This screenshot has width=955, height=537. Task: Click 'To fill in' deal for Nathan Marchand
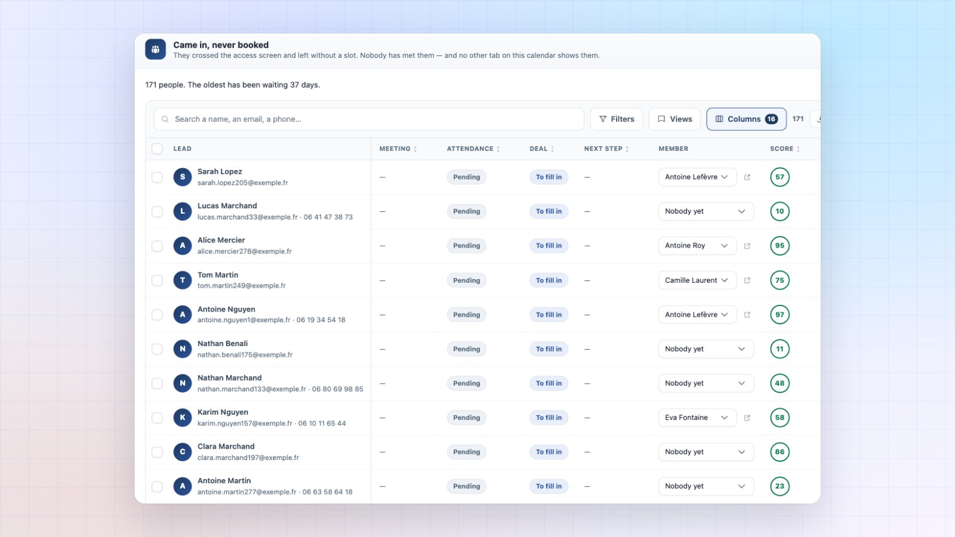tap(549, 384)
